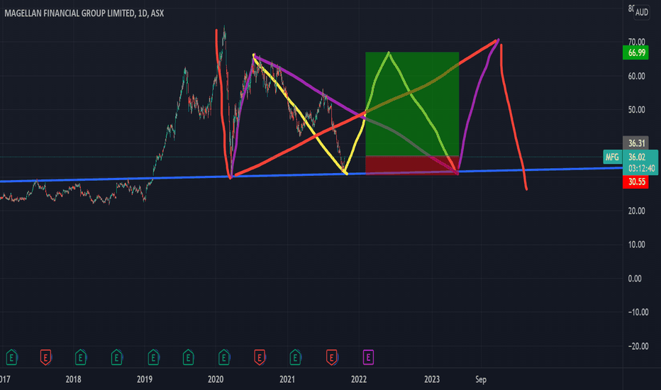Click the 2019 time axis label

pos(145,379)
